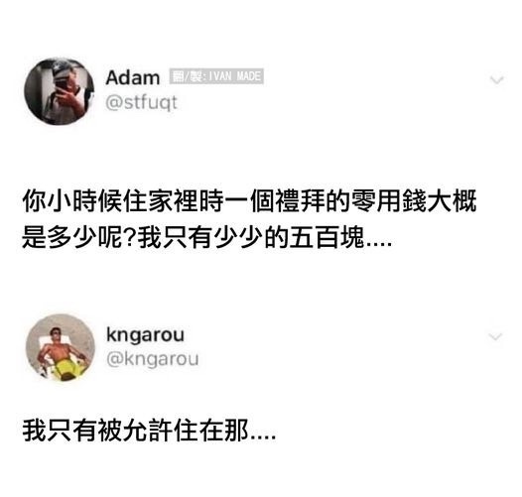Click the Adam display name

pos(133,78)
